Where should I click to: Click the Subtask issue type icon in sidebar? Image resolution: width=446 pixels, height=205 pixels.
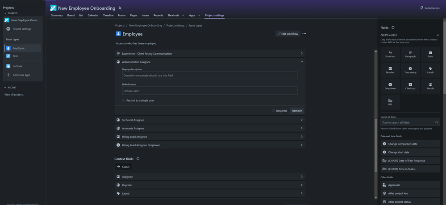click(x=8, y=66)
